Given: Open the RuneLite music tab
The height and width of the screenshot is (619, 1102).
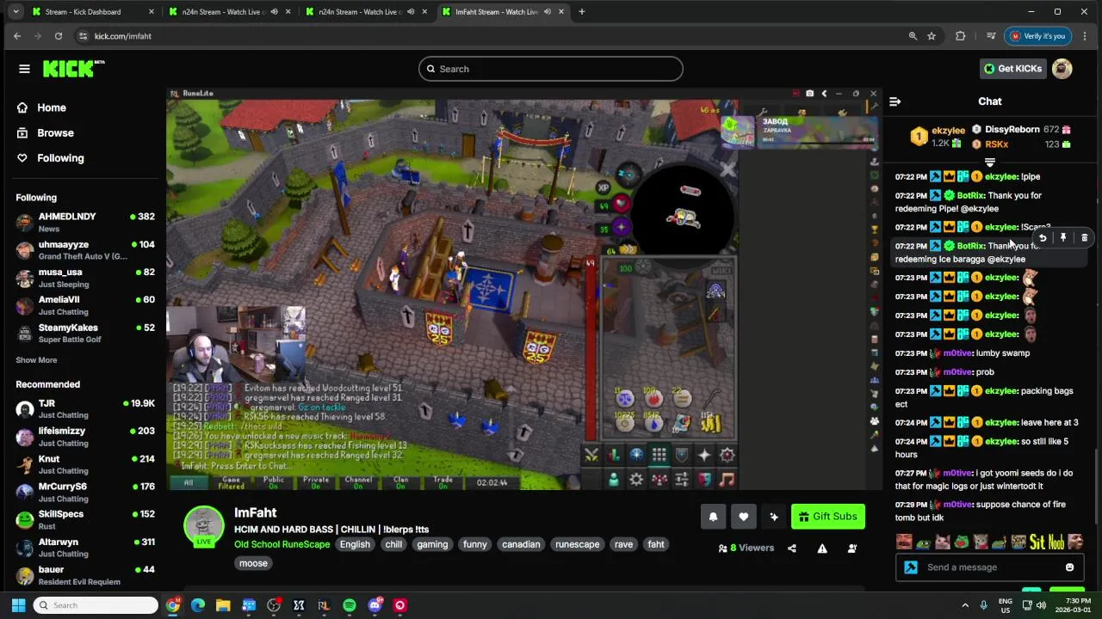Looking at the screenshot, I should click(727, 480).
